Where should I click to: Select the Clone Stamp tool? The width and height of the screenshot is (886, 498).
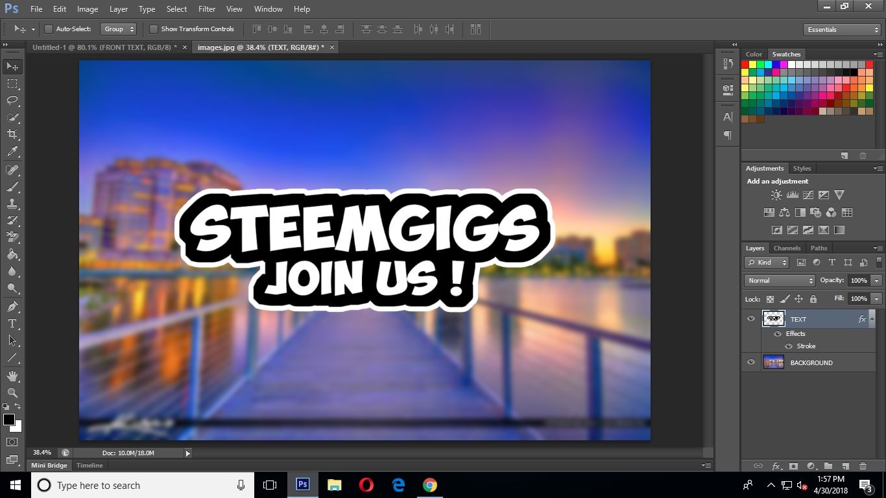[x=12, y=204]
